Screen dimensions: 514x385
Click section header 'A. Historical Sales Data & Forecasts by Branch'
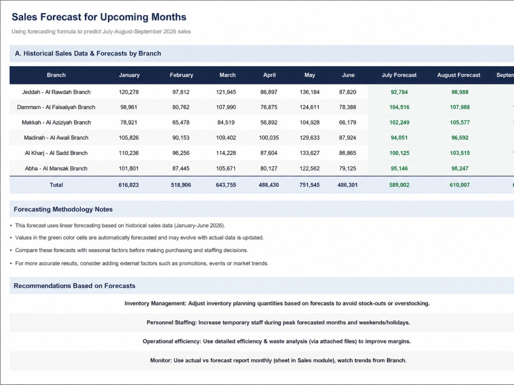tap(88, 53)
